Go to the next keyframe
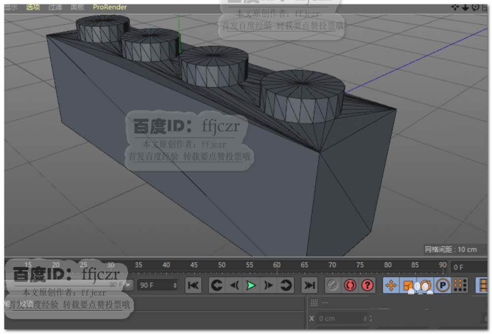 286,285
